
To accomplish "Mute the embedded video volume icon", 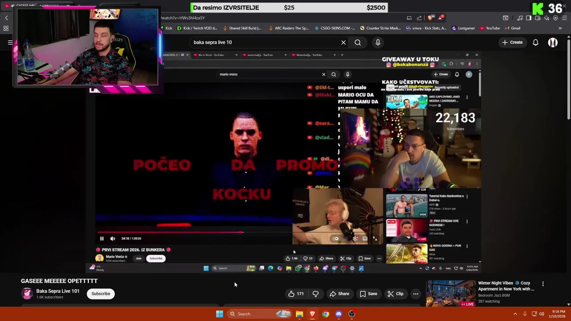I will (112, 239).
